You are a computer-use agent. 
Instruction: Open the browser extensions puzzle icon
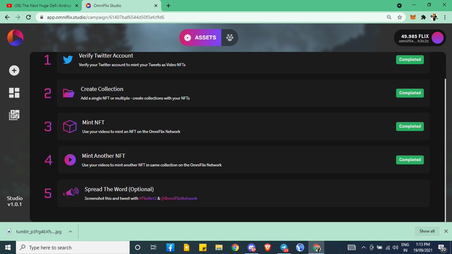(x=424, y=17)
